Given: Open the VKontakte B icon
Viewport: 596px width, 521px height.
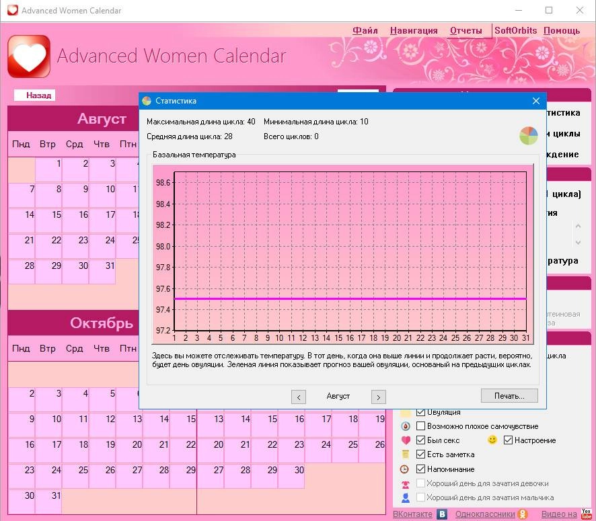Looking at the screenshot, I should pos(442,514).
